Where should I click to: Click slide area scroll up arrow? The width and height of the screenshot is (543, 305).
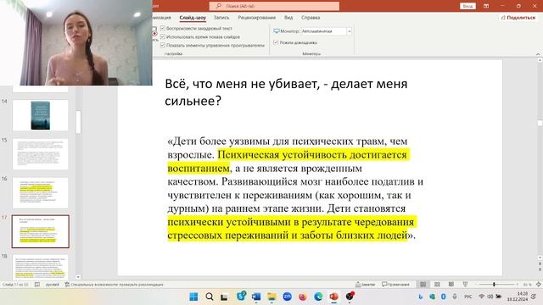coord(540,60)
